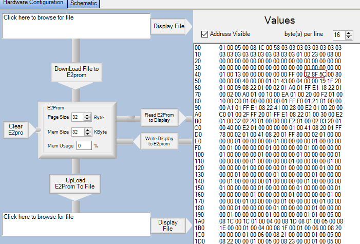Increase the Mem Size value
This screenshot has height=244, width=360.
[87, 130]
